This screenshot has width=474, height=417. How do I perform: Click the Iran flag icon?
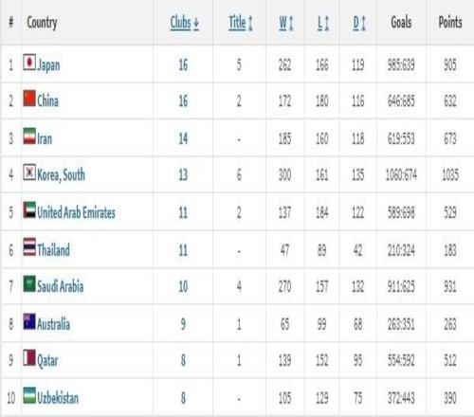29,136
